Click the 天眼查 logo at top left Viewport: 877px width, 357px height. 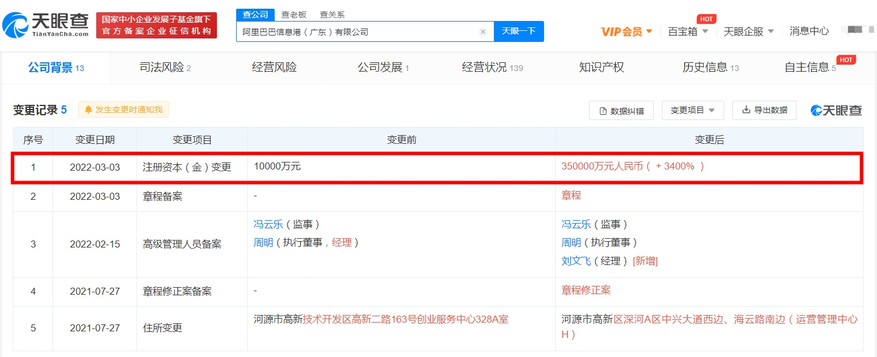45,26
